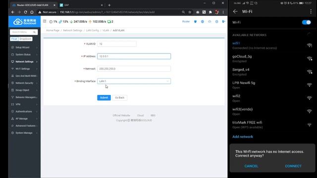Open the browser extensions puzzle icon

[x=210, y=12]
